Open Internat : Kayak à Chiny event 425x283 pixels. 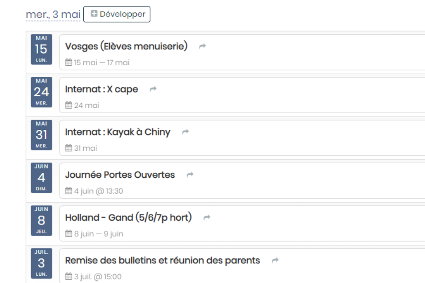[118, 132]
